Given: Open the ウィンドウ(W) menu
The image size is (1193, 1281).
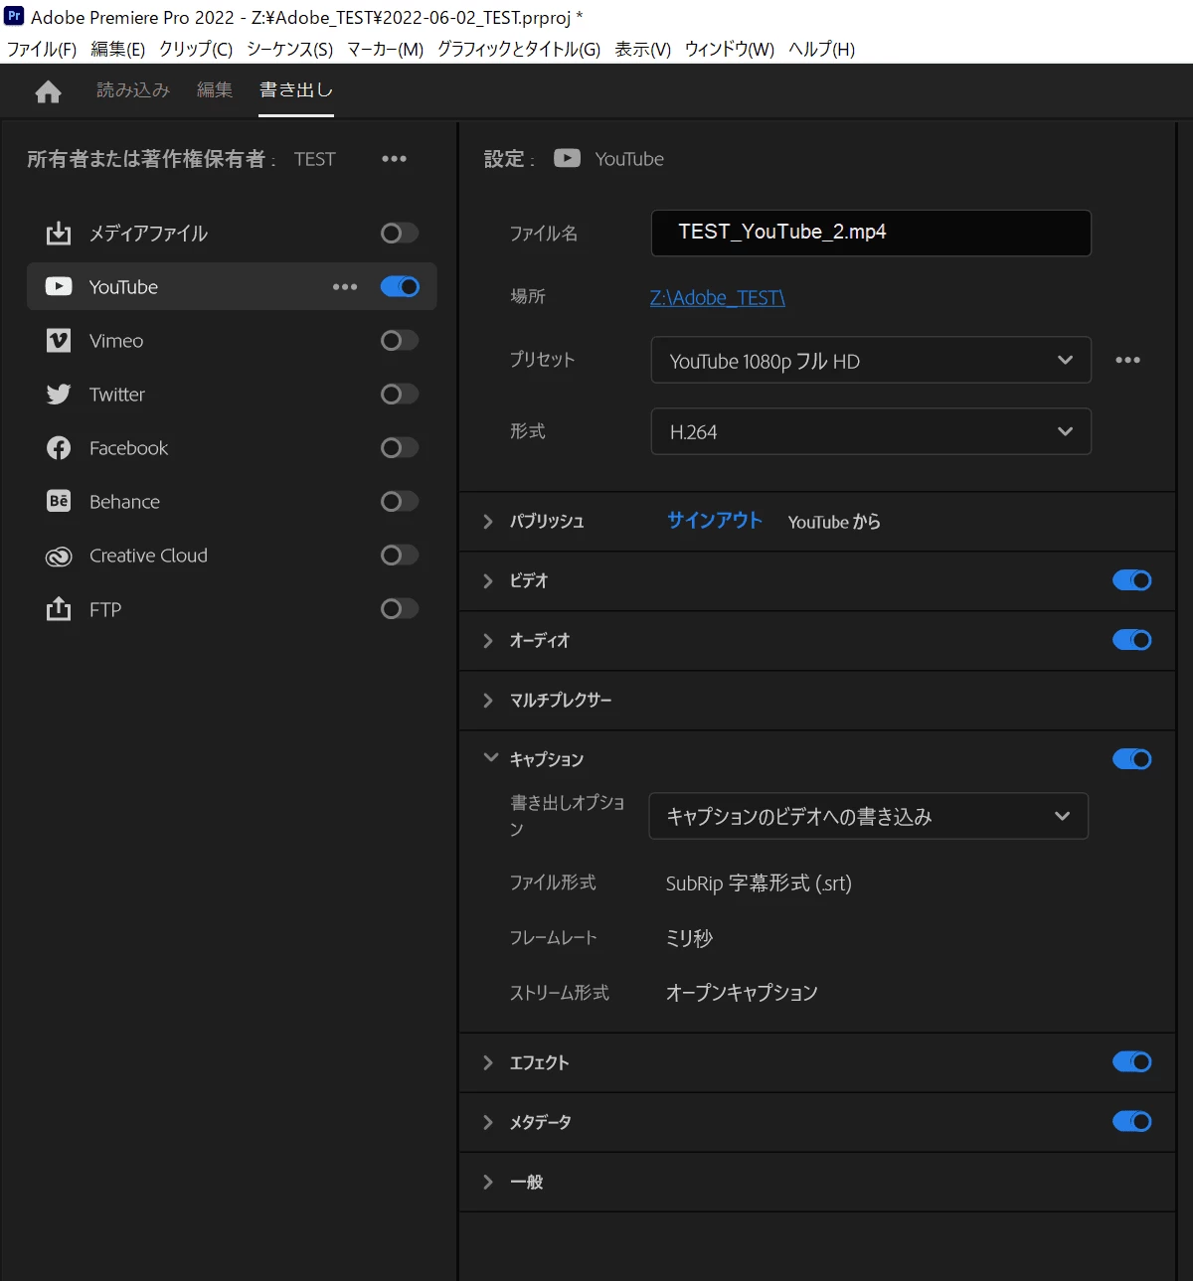Looking at the screenshot, I should [730, 49].
